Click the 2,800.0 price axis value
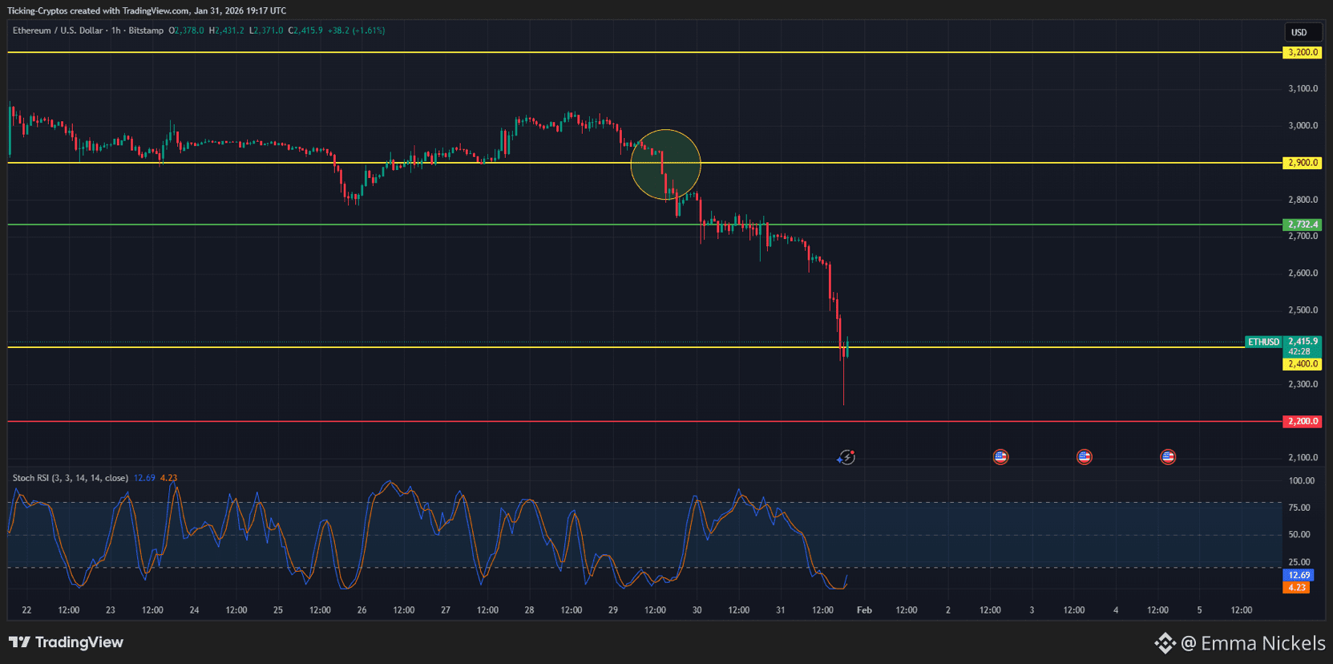The height and width of the screenshot is (664, 1333). [1303, 200]
